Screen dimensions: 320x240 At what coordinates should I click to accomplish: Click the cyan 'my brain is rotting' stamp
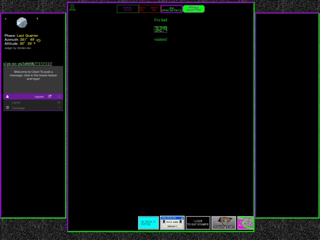(148, 223)
